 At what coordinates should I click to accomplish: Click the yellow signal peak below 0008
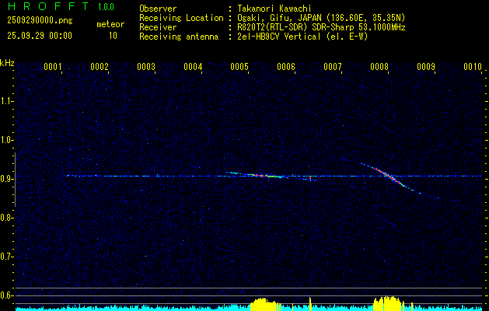386,302
